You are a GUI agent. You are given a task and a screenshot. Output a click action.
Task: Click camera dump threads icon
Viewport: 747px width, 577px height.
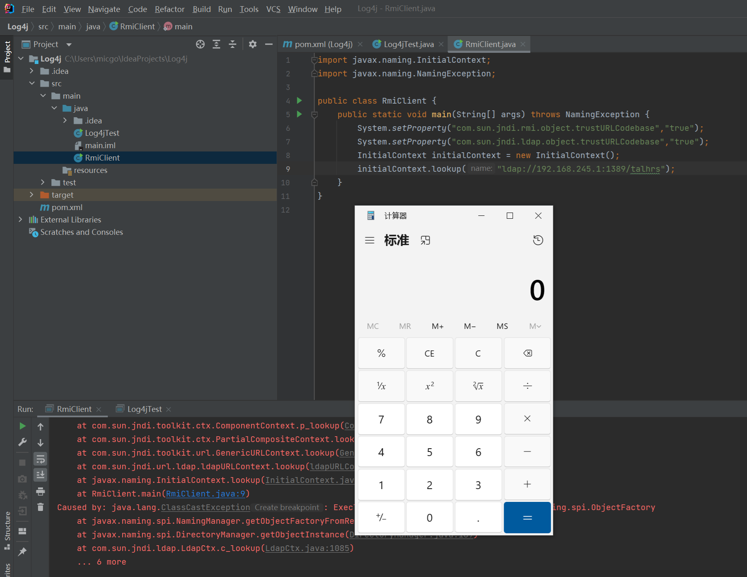[x=22, y=479]
